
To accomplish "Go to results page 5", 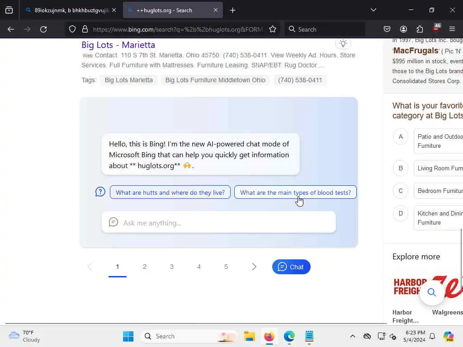I will point(226,267).
